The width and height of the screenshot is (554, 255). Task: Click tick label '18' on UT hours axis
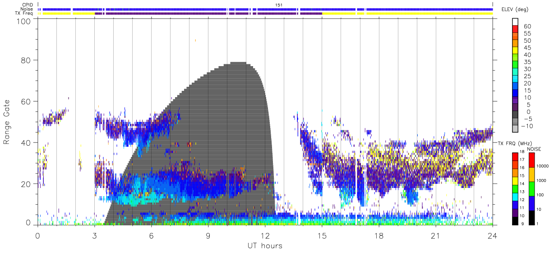(379, 236)
